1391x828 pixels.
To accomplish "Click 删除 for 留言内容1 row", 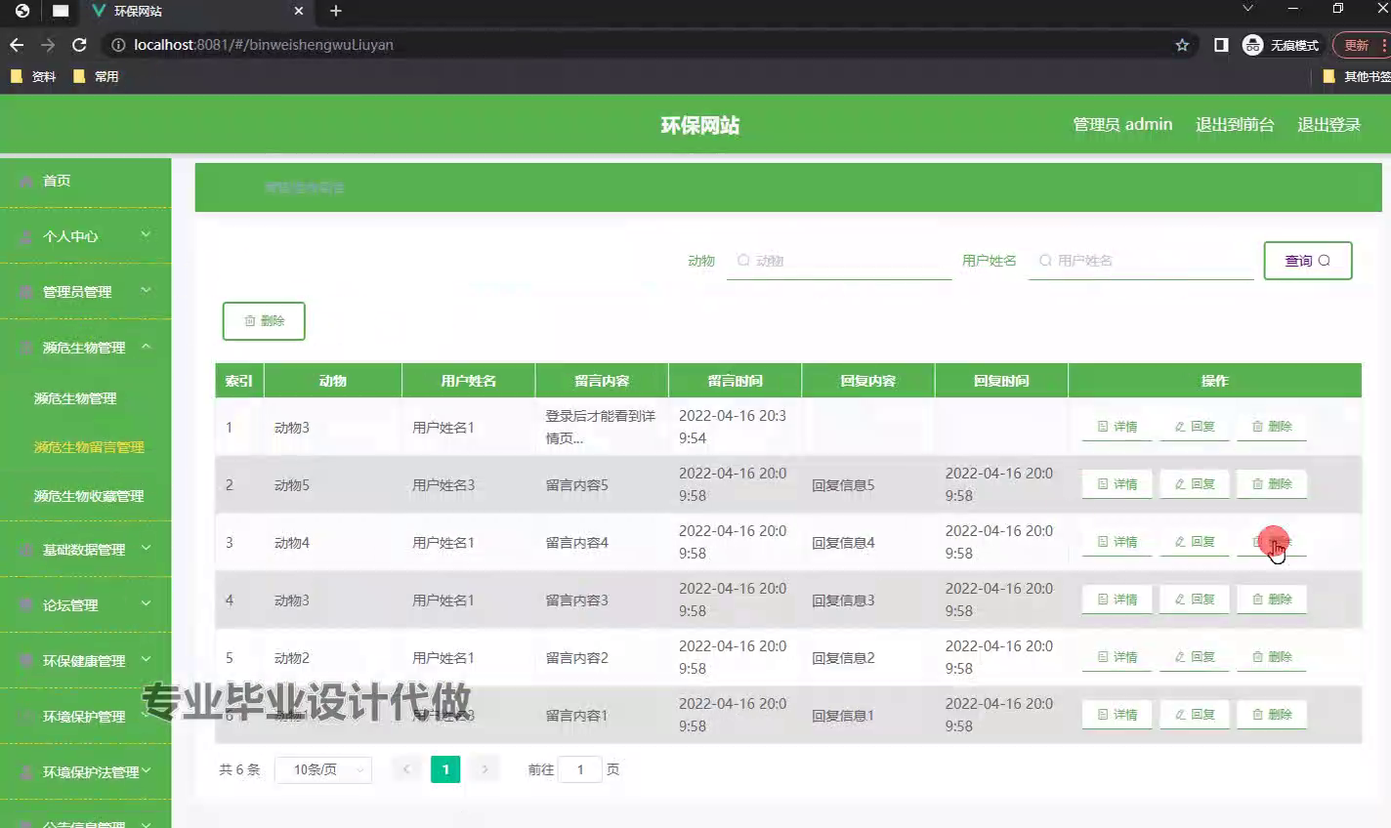I will pyautogui.click(x=1272, y=715).
